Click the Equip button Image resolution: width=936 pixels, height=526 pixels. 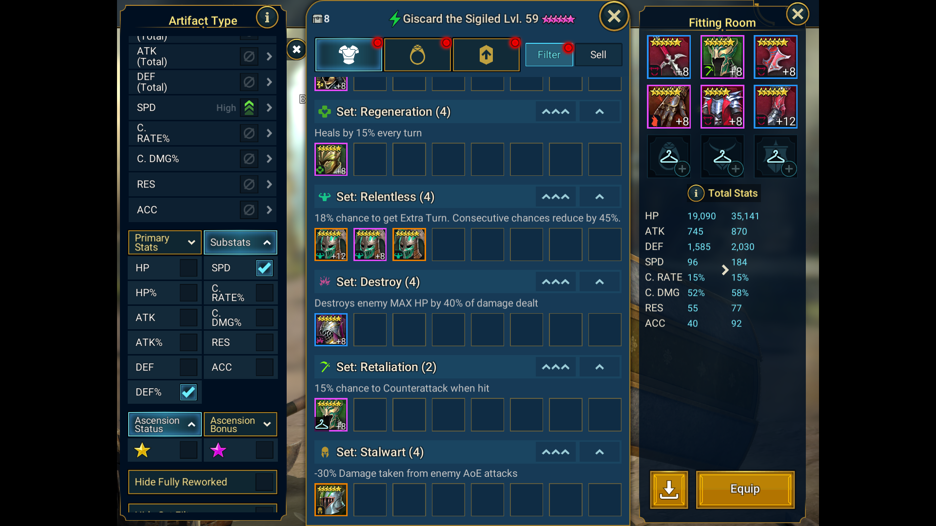pyautogui.click(x=745, y=489)
